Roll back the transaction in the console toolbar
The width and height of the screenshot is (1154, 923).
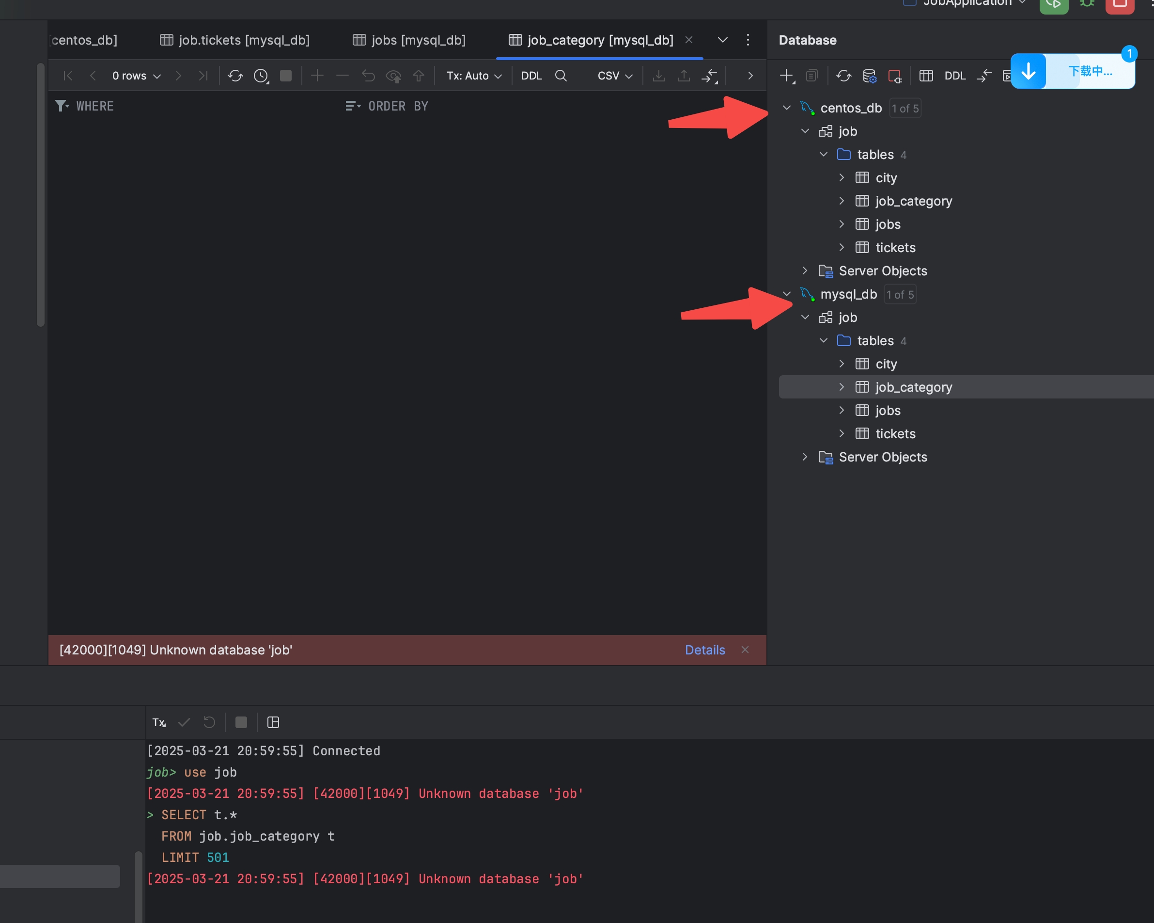coord(209,722)
